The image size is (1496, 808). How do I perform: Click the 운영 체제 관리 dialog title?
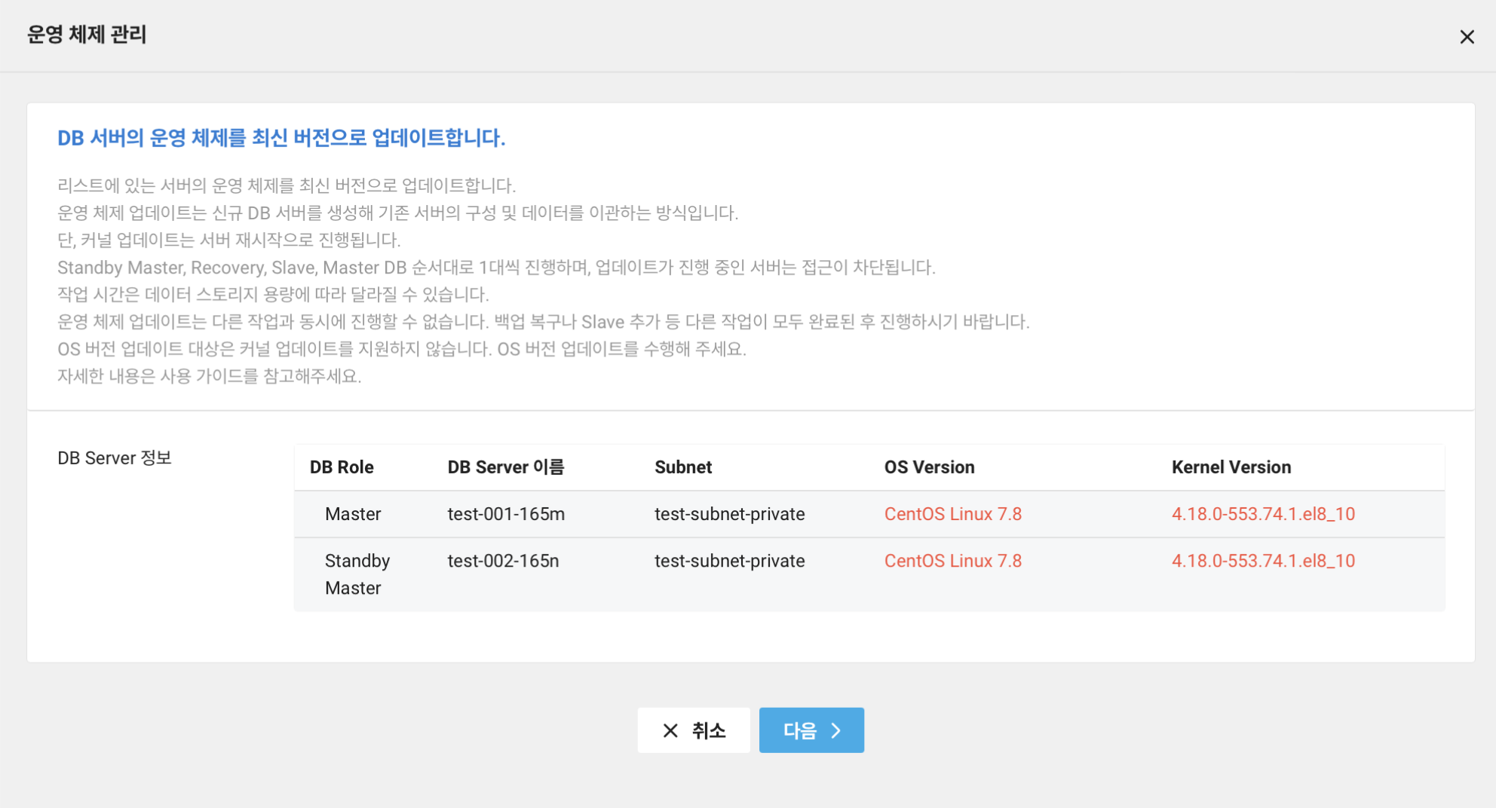[87, 35]
